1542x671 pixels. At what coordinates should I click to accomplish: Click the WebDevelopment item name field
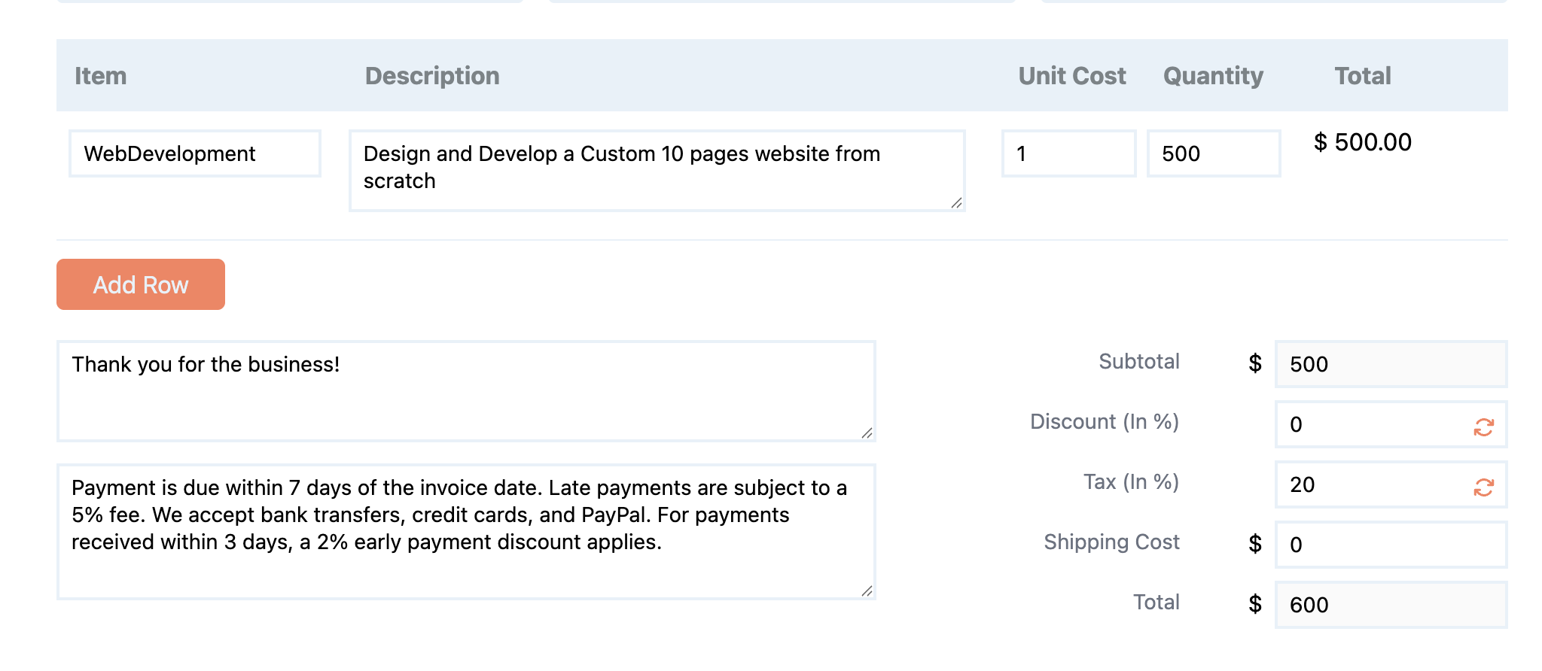point(194,153)
